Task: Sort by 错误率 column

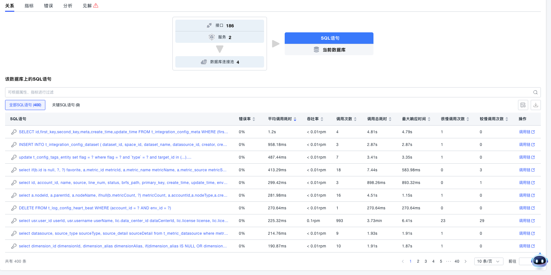Action: pyautogui.click(x=254, y=119)
